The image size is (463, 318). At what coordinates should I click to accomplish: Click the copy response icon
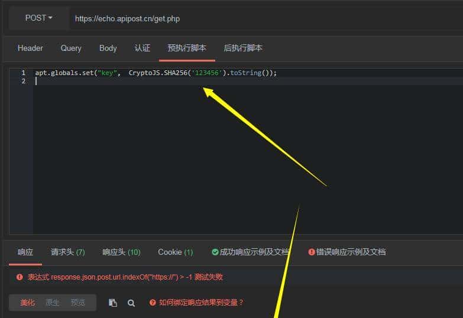[113, 303]
